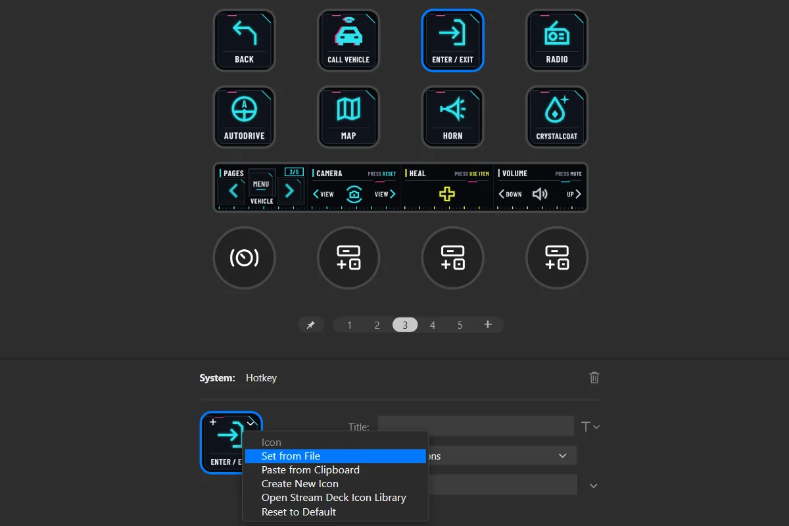Viewport: 789px width, 526px height.
Task: Click the yellow HEAL cross icon
Action: coord(447,194)
